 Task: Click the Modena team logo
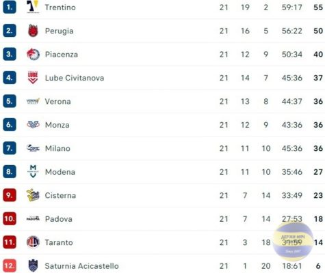point(33,171)
